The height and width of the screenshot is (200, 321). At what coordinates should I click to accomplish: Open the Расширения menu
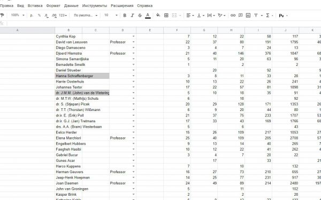(x=122, y=6)
